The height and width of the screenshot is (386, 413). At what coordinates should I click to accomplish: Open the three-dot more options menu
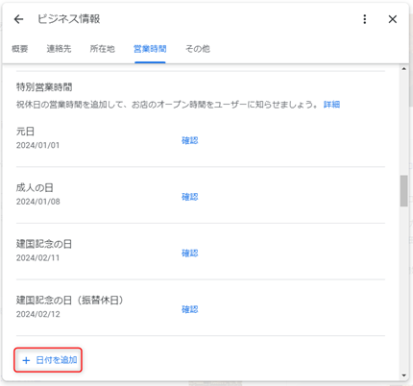365,19
